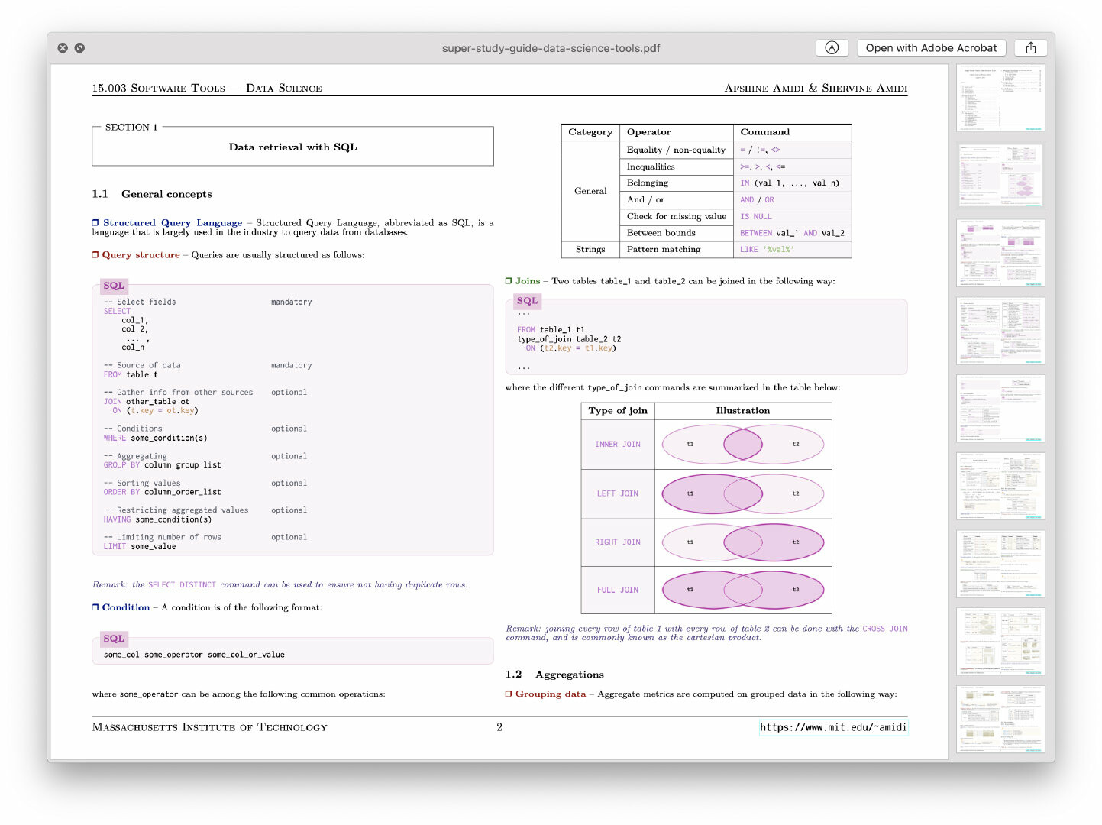Click the 'Joins' term heading
The height and width of the screenshot is (825, 1102).
tap(528, 281)
